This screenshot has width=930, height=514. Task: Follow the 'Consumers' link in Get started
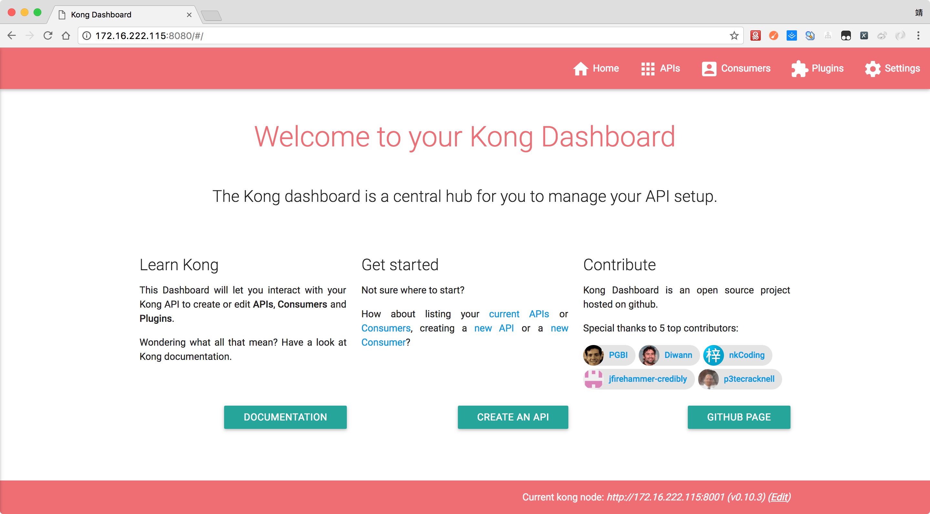coord(386,328)
